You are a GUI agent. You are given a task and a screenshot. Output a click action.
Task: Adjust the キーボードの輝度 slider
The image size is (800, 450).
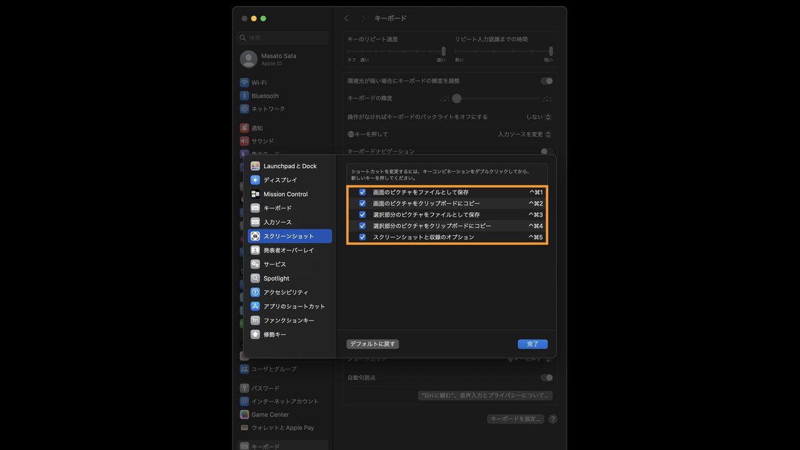457,99
